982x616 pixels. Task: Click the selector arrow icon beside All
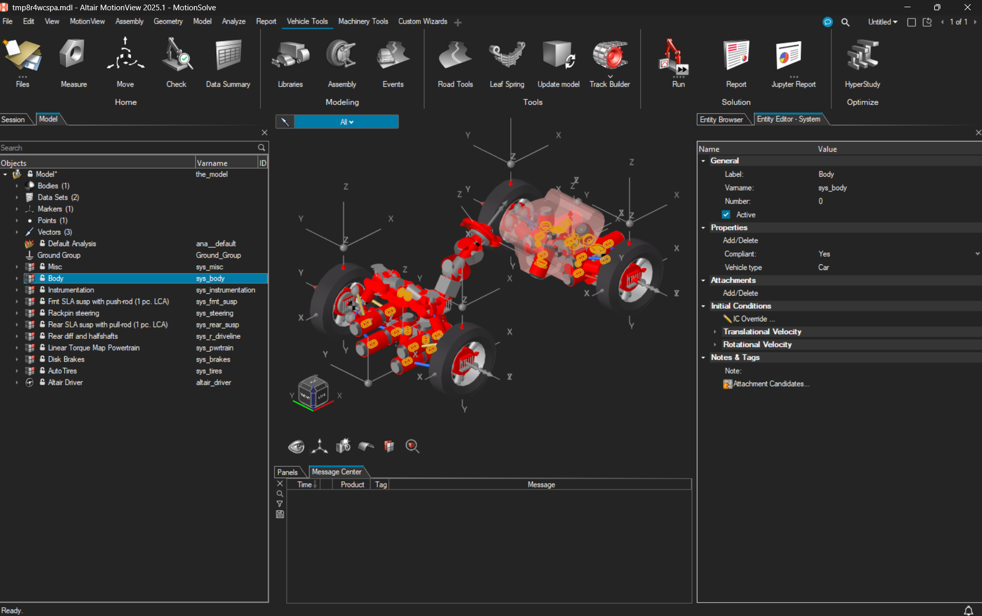click(285, 122)
